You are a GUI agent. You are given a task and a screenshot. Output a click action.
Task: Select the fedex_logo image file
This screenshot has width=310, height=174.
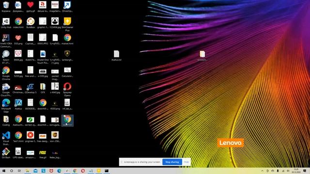(x=55, y=153)
